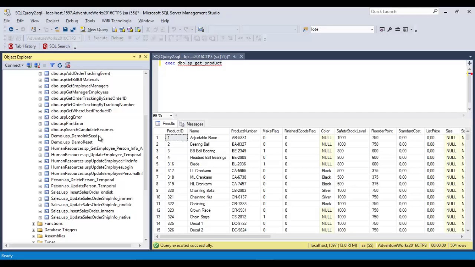Click the Quick Launch search magnifier icon
The image size is (475, 267).
pos(435,11)
